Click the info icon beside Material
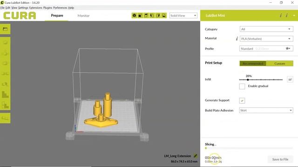This screenshot has height=167, width=298. point(237,39)
